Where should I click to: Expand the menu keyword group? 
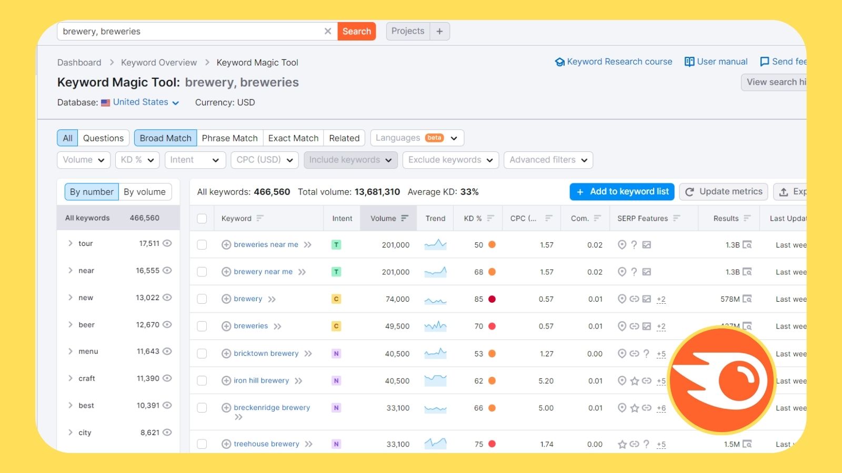(x=70, y=352)
